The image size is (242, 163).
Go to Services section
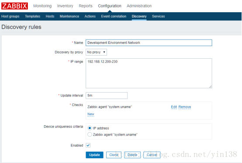[x=159, y=16]
